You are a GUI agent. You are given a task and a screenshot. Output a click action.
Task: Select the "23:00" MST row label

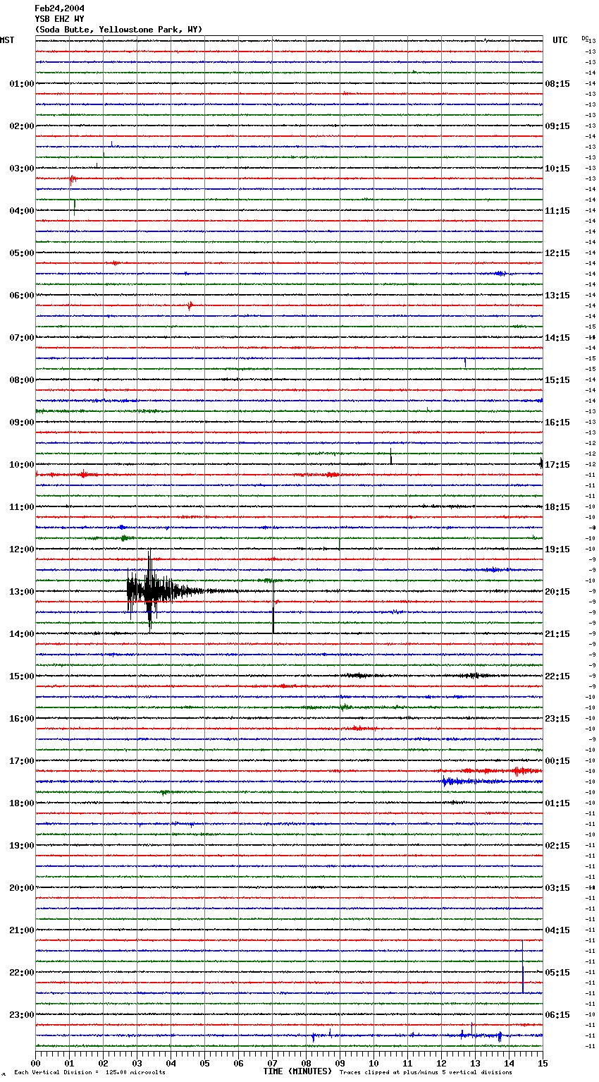[22, 1015]
